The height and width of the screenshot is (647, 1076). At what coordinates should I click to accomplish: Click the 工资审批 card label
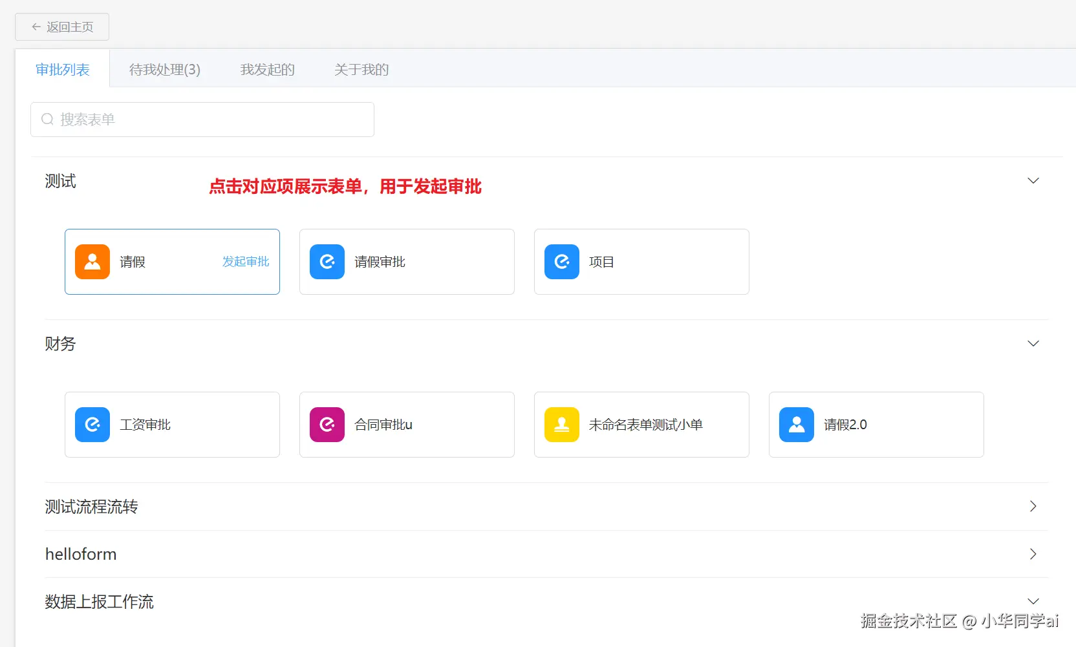point(145,425)
